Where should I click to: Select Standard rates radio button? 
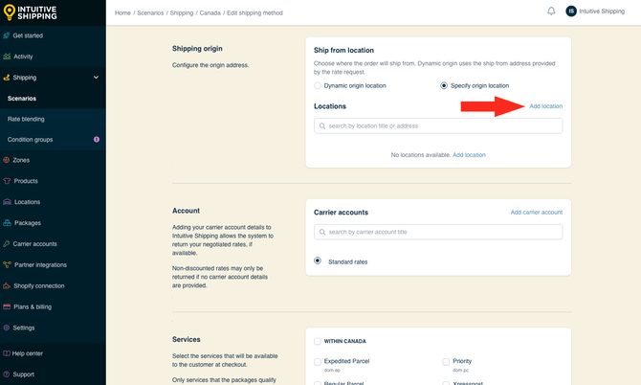(318, 260)
